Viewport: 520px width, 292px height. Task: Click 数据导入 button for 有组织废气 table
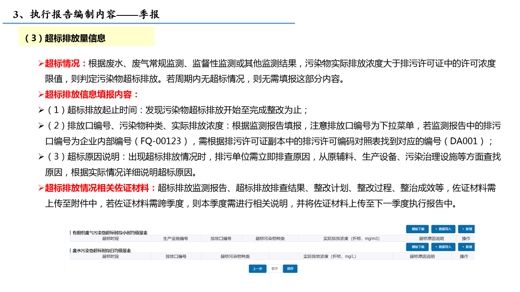[x=443, y=229]
